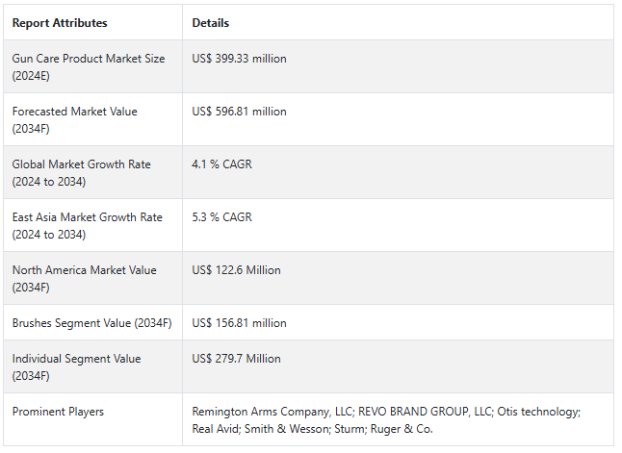Select Forecasted Market Value (2034F) cell

(x=75, y=119)
